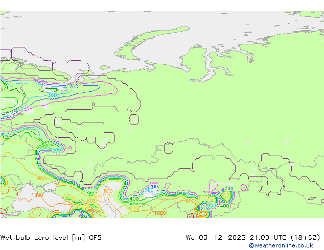The image size is (324, 250).
Task: Click the 'Wet bulb zero level [m] GFS' title
Action: [51, 238]
